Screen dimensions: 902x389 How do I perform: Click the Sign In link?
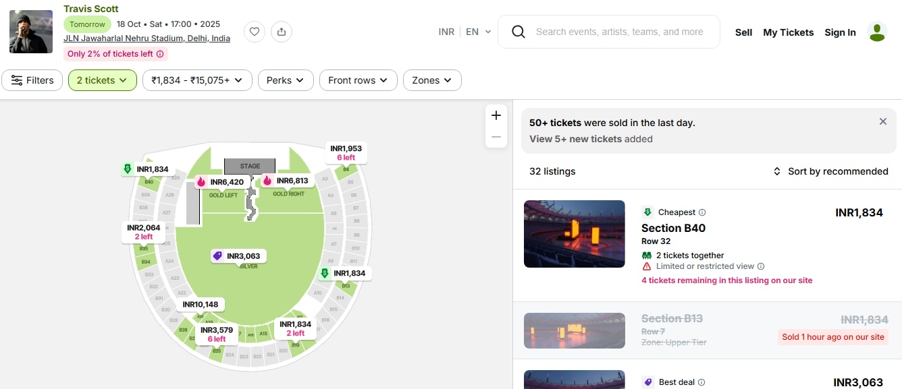coord(840,32)
